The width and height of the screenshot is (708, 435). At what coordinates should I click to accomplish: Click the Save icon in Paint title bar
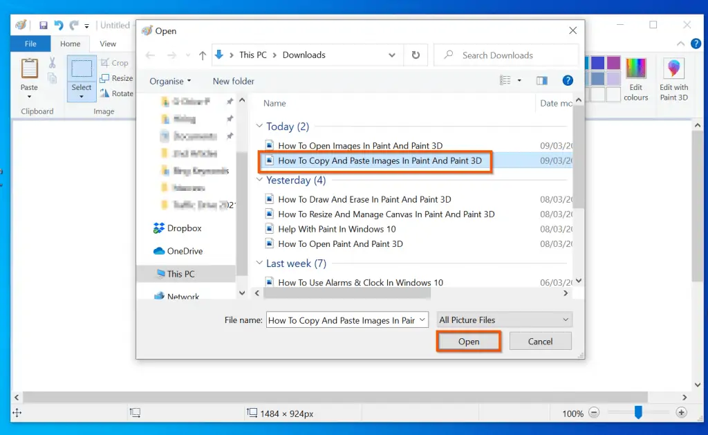(44, 26)
